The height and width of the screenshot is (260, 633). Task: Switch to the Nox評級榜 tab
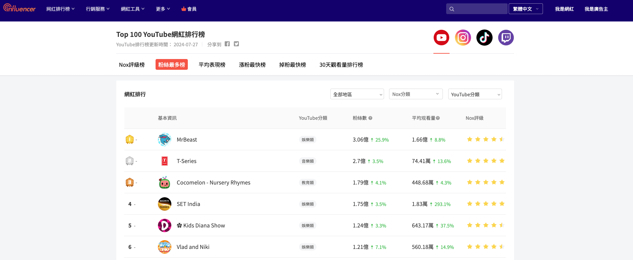[132, 65]
